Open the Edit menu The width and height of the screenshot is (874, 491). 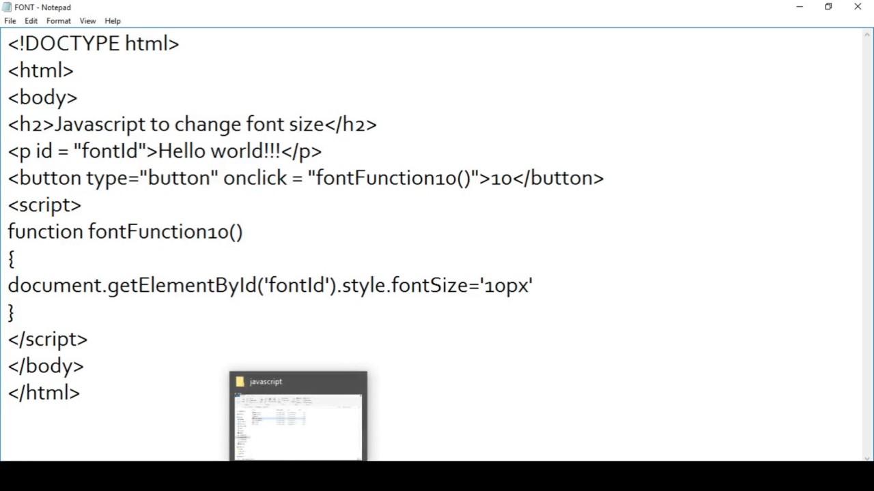pyautogui.click(x=31, y=21)
